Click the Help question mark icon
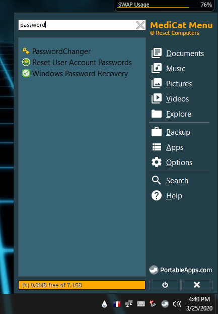 [157, 195]
